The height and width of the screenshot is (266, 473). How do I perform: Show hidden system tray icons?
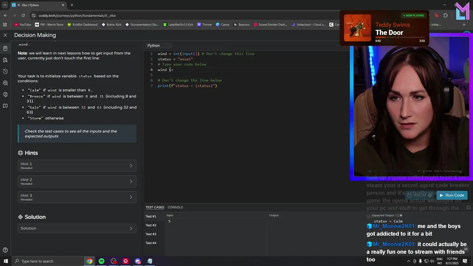point(408,261)
